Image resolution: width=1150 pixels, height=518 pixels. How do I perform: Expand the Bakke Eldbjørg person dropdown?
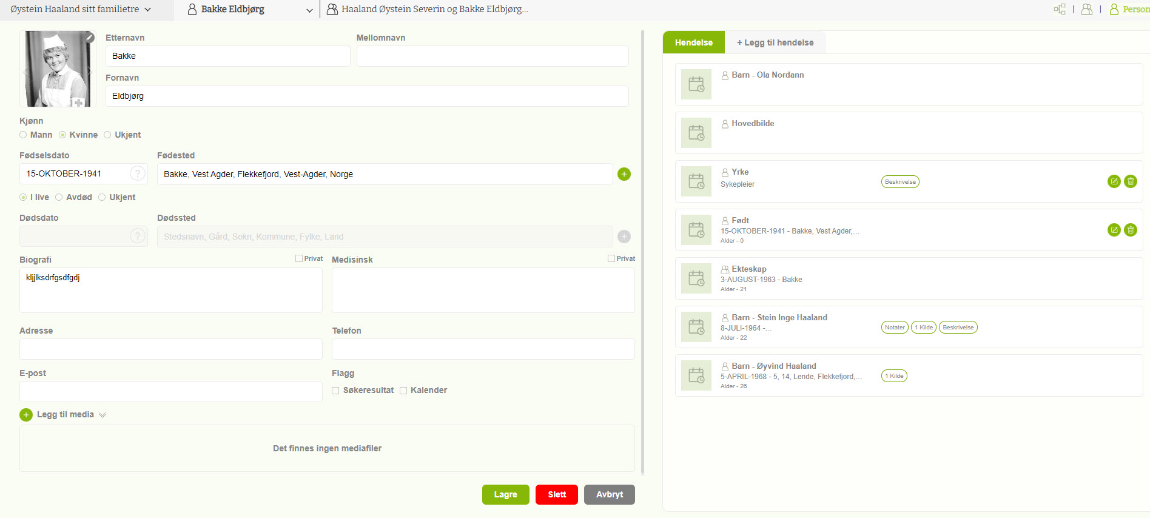point(309,10)
